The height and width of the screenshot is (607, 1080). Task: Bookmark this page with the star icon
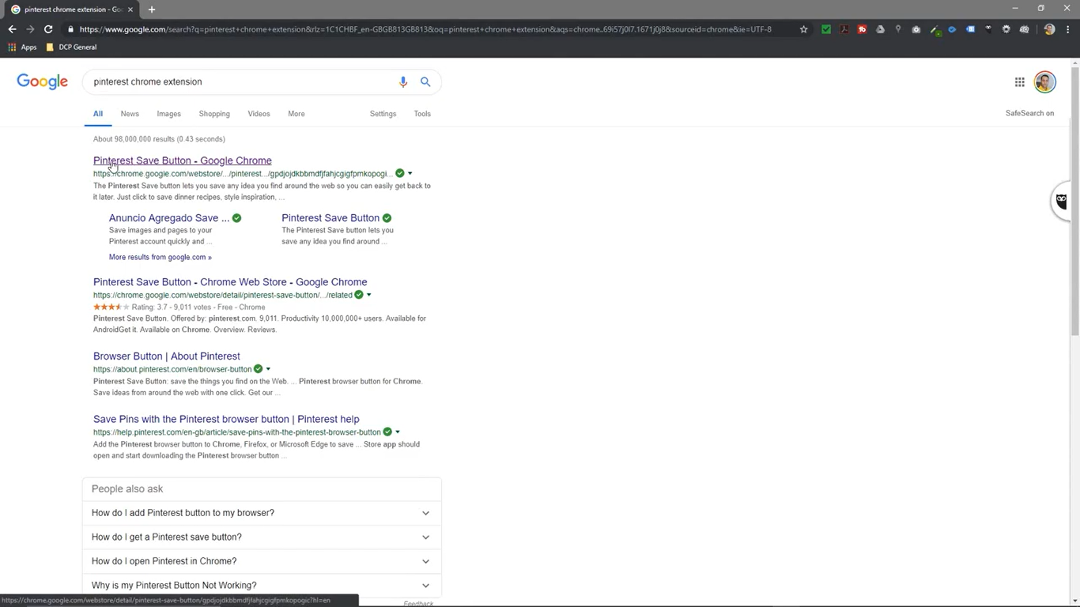tap(804, 29)
